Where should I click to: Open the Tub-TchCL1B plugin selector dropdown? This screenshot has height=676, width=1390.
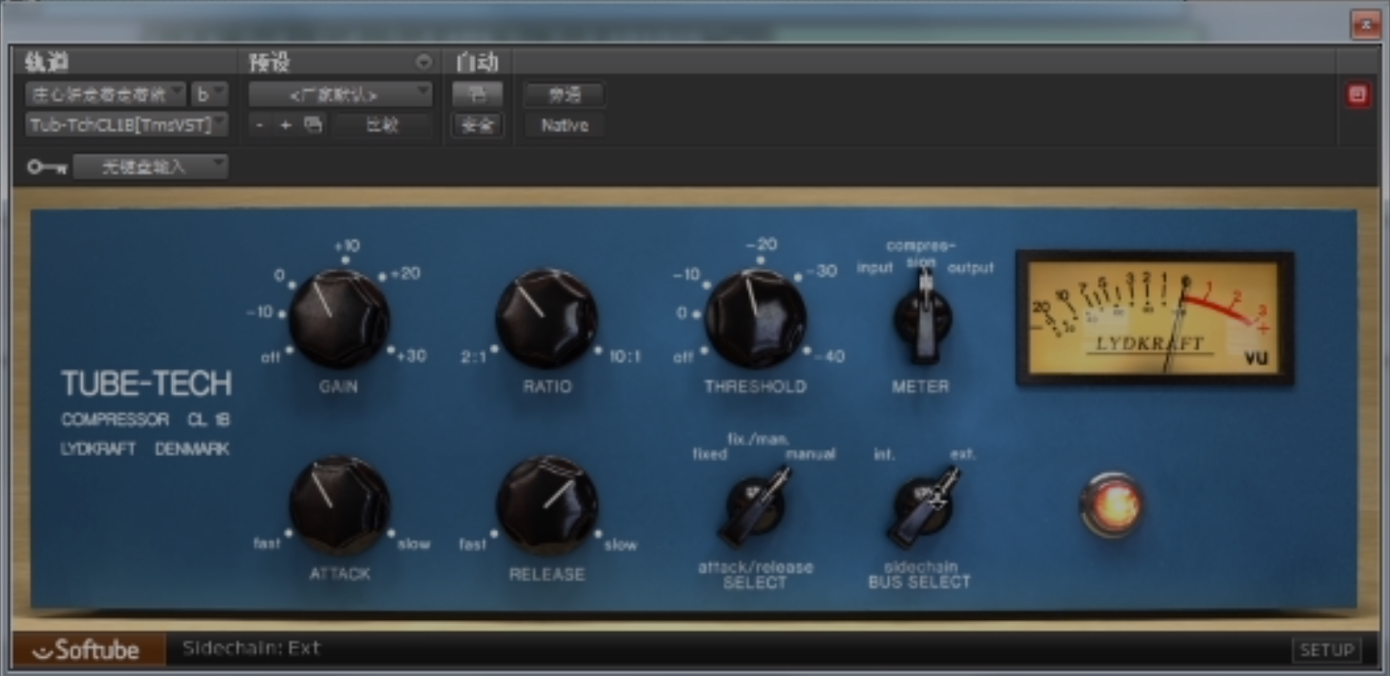tap(127, 125)
